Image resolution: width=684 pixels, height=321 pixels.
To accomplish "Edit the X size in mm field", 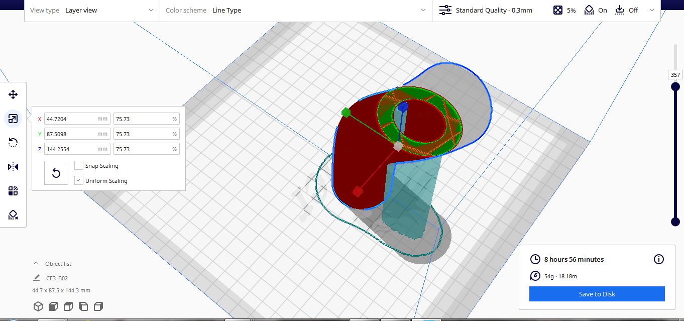I will (77, 119).
